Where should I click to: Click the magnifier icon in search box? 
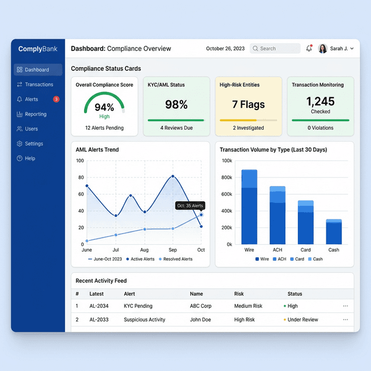pyautogui.click(x=255, y=49)
